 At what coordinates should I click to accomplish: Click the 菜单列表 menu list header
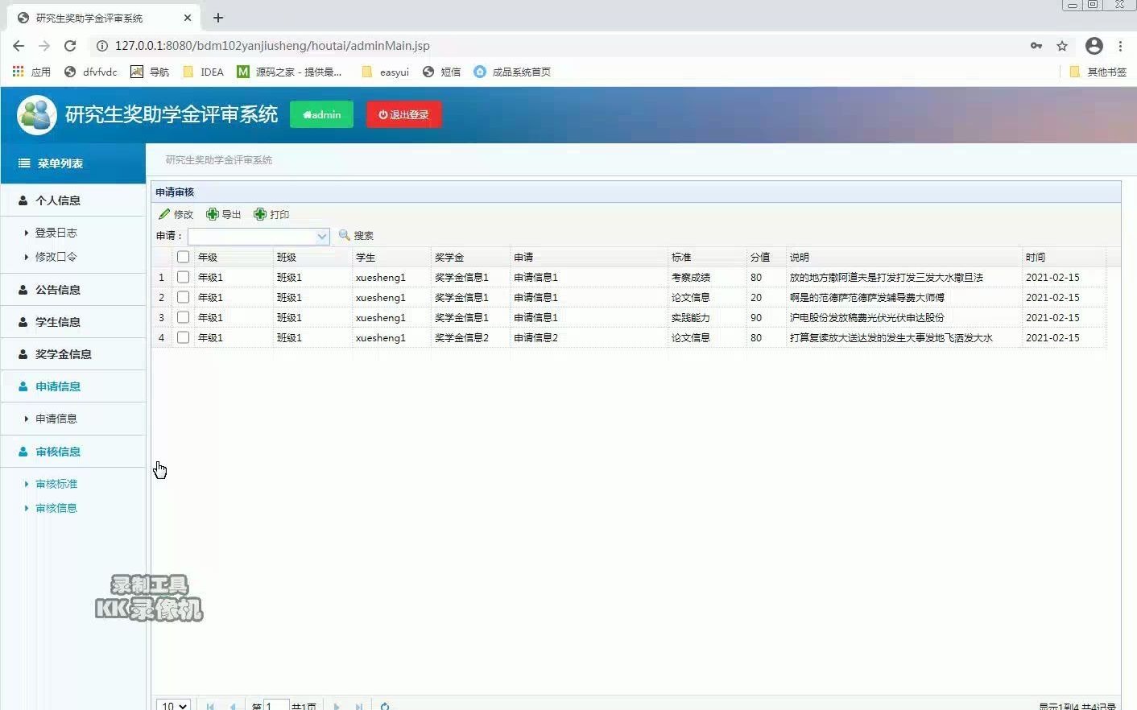72,163
